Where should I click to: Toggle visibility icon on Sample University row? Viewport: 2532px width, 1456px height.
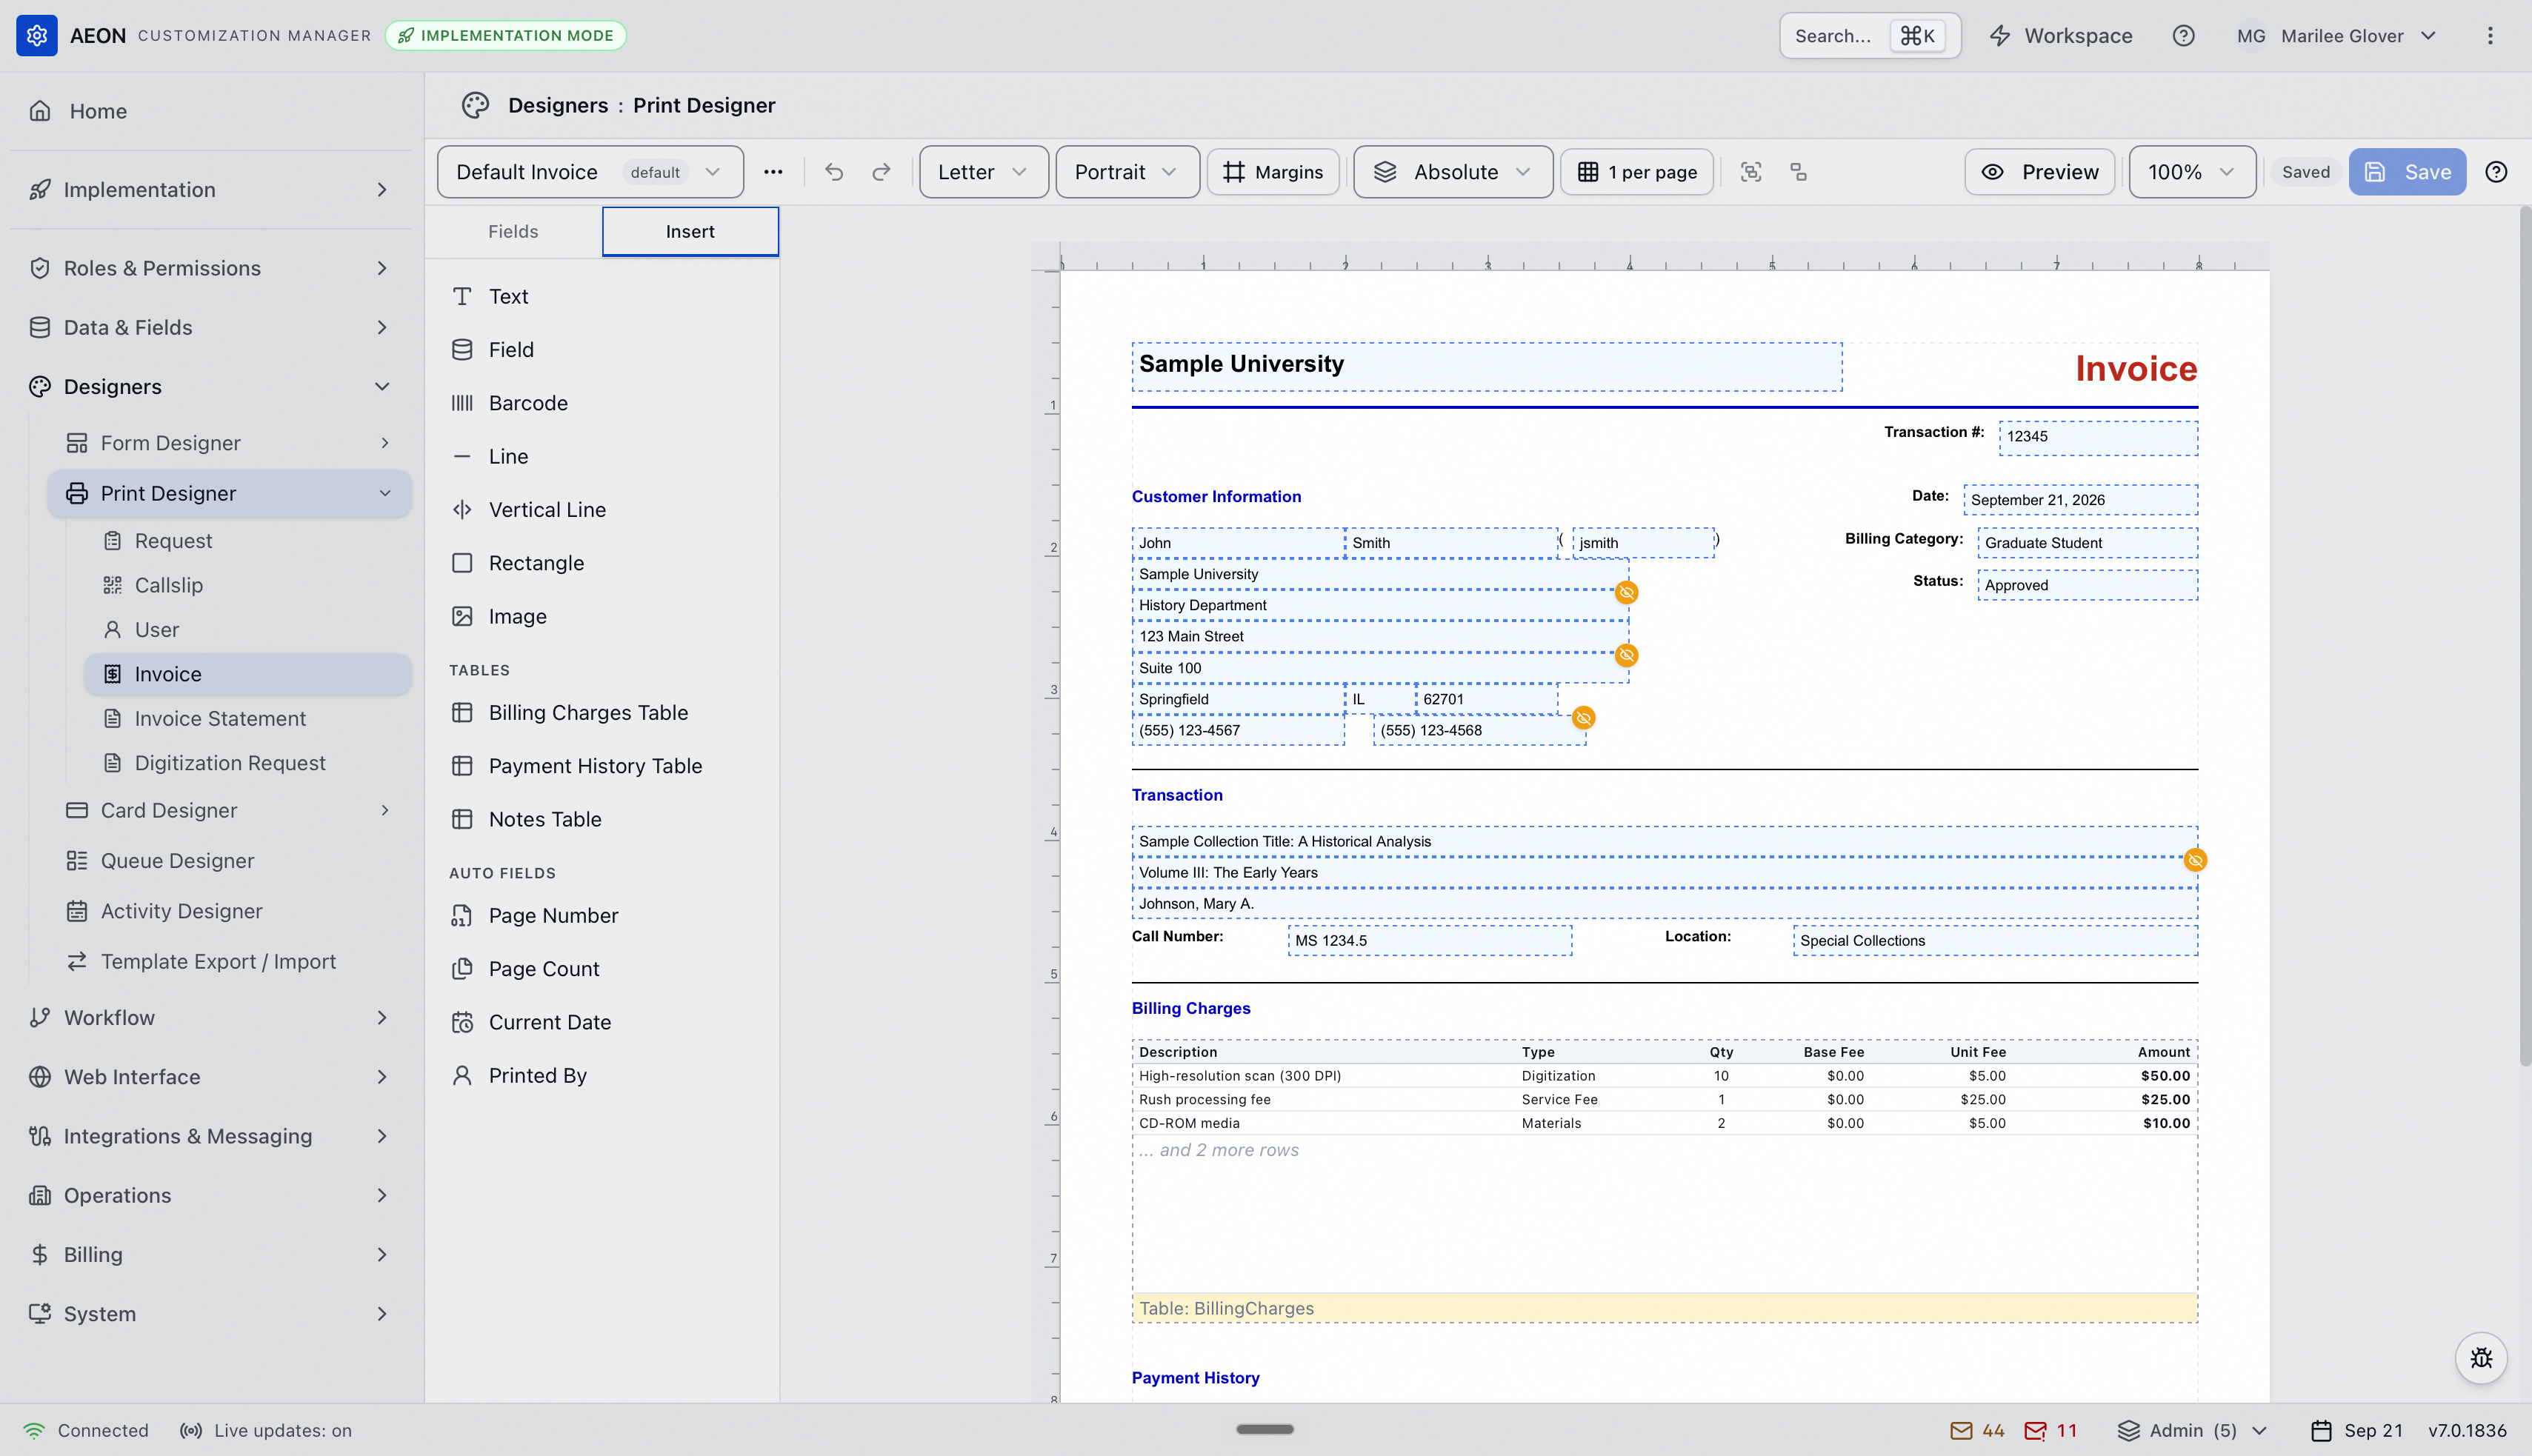coord(1626,592)
